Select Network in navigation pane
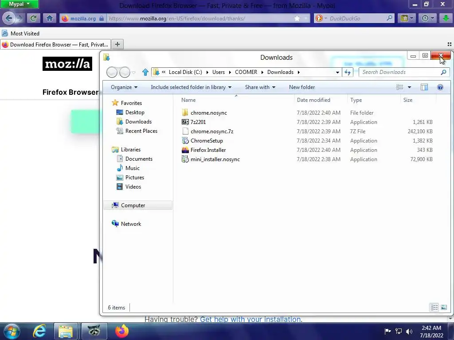 pyautogui.click(x=126, y=224)
